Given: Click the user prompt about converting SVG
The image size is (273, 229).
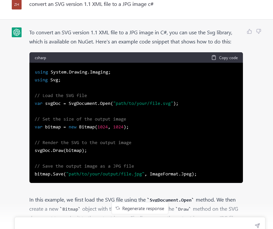Looking at the screenshot, I should 92,4.
